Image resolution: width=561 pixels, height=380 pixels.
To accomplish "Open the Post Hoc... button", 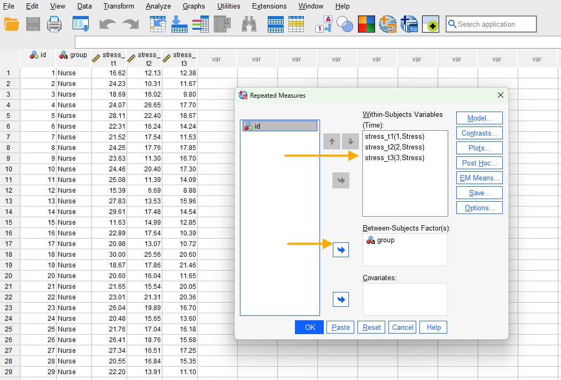I will point(479,163).
